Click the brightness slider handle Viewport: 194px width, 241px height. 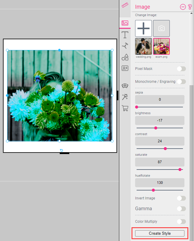[x=156, y=128]
